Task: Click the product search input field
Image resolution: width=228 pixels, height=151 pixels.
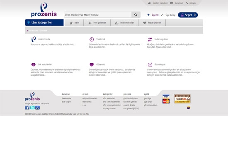Action: (98, 14)
